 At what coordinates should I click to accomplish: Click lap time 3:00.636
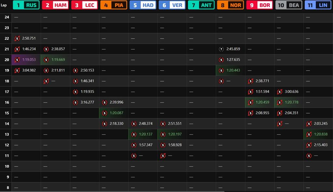point(292,92)
